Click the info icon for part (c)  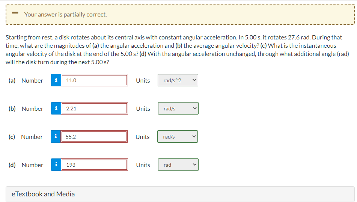tap(56, 136)
